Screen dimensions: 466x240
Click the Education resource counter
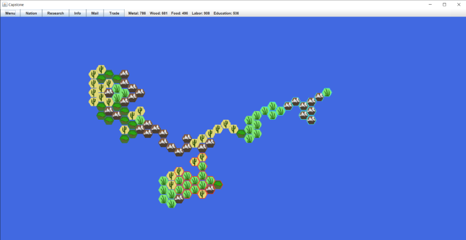click(x=226, y=13)
